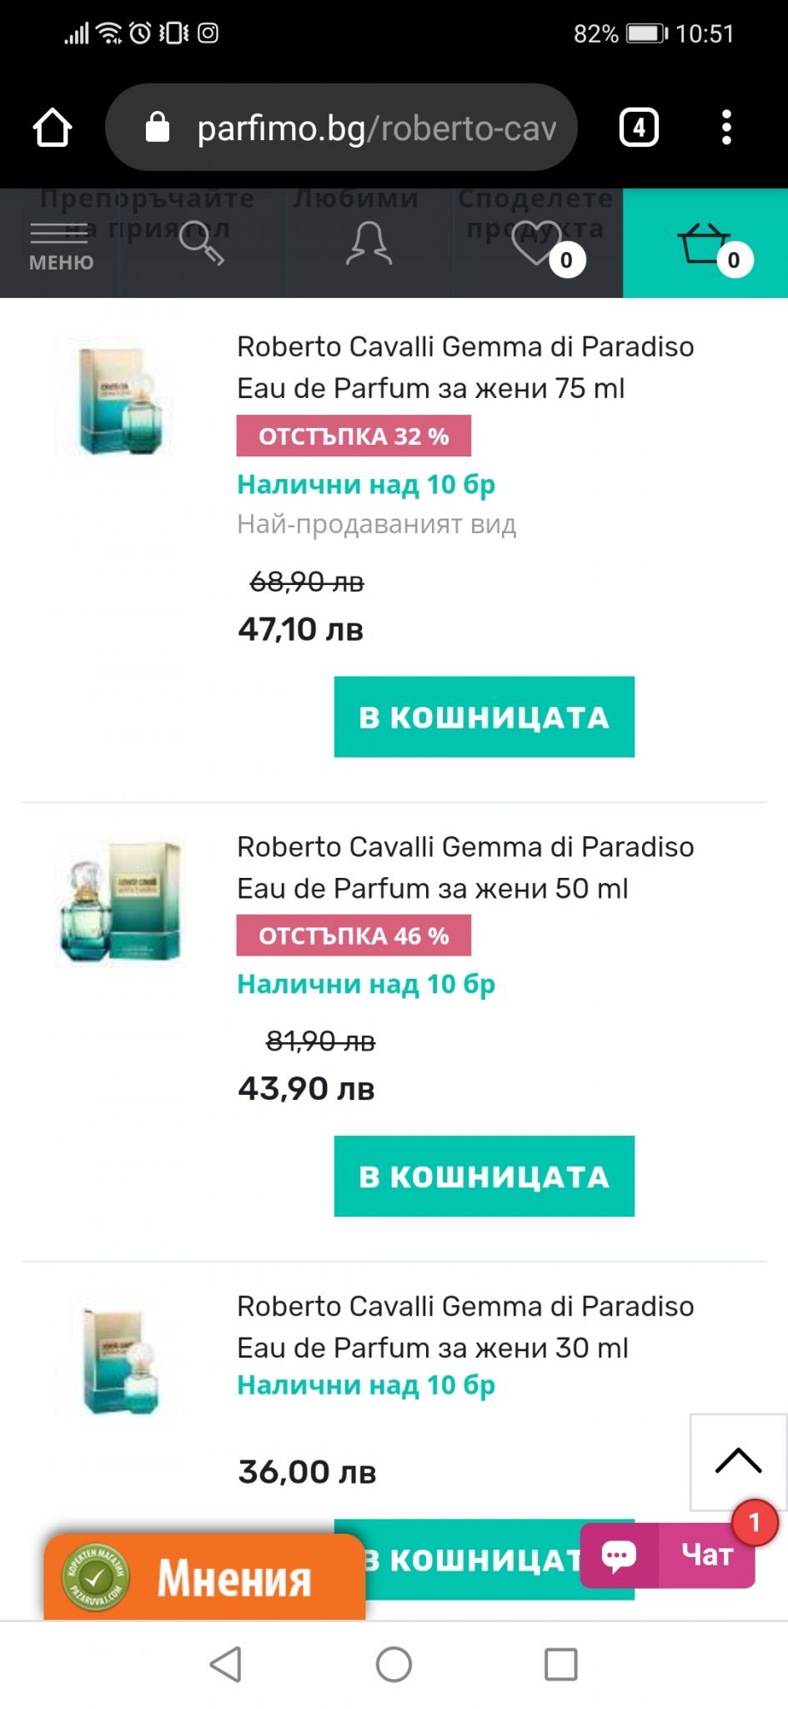Open the user account icon
The width and height of the screenshot is (788, 1709).
369,243
